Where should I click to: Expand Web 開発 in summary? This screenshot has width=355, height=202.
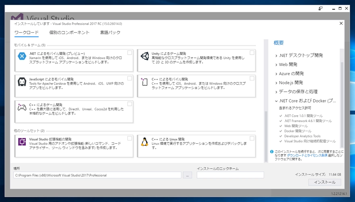(x=276, y=65)
